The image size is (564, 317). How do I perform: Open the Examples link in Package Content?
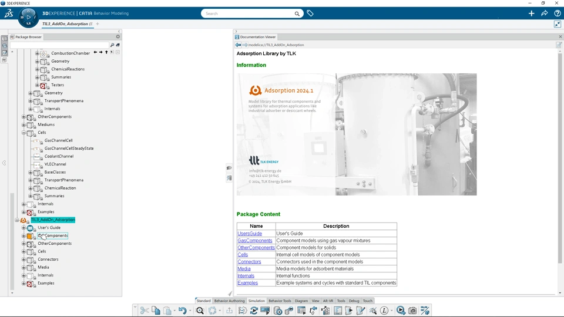[247, 283]
